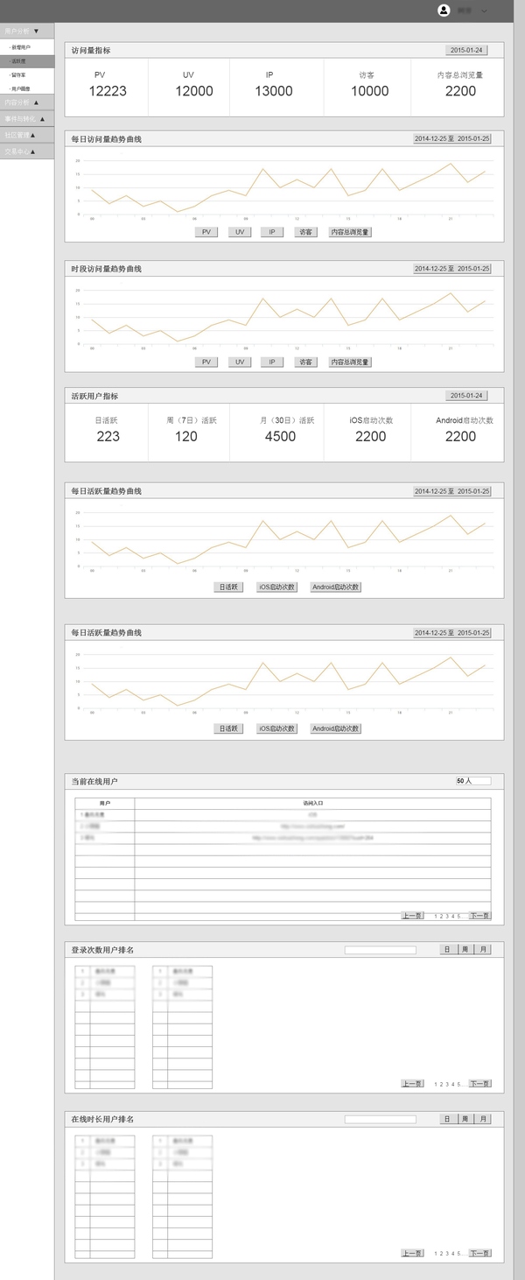Select the 活跃度 sidebar item

pyautogui.click(x=26, y=61)
